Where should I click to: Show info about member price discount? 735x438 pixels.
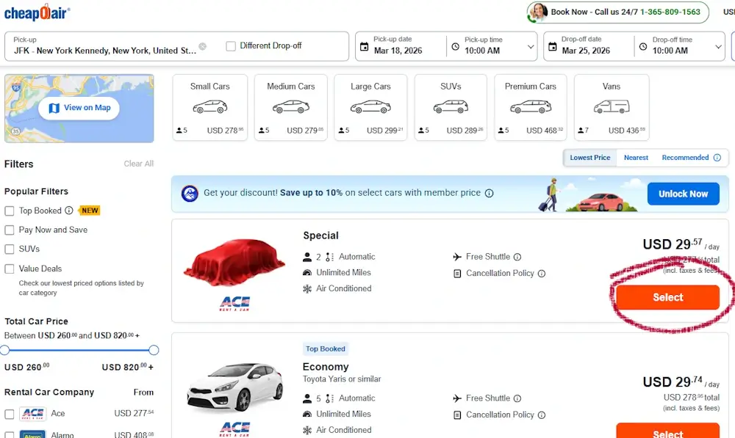point(489,193)
